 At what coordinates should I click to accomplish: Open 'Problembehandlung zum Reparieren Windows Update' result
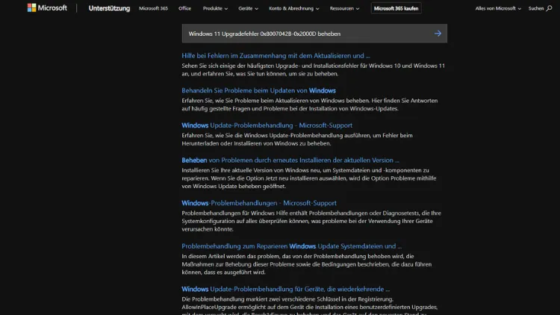pyautogui.click(x=291, y=246)
